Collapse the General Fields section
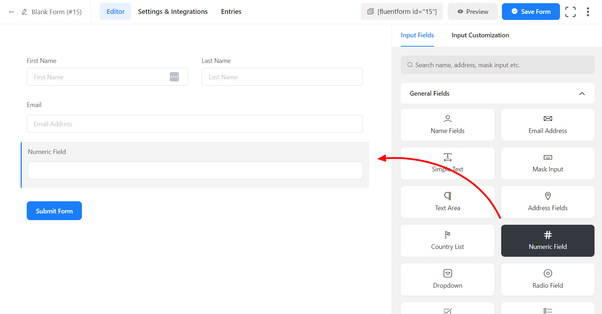Viewport: 602px width, 314px height. coord(582,94)
